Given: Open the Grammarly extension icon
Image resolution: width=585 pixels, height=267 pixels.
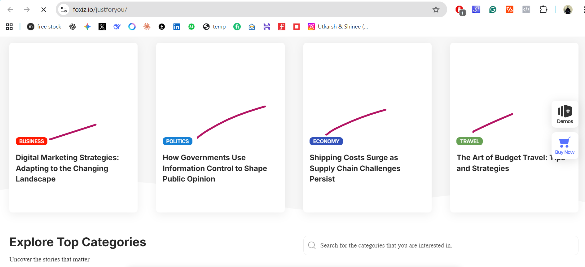Looking at the screenshot, I should click(x=493, y=10).
